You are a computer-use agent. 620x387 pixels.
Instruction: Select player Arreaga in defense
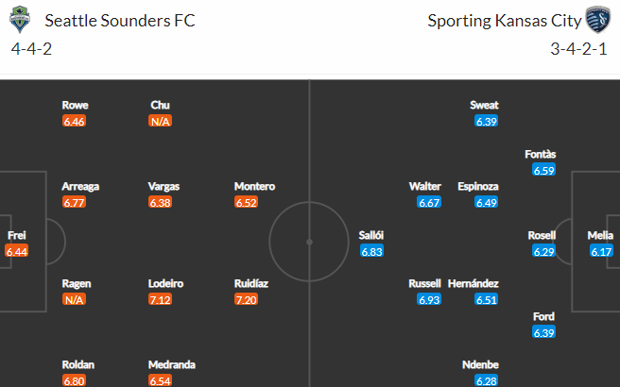coord(80,186)
